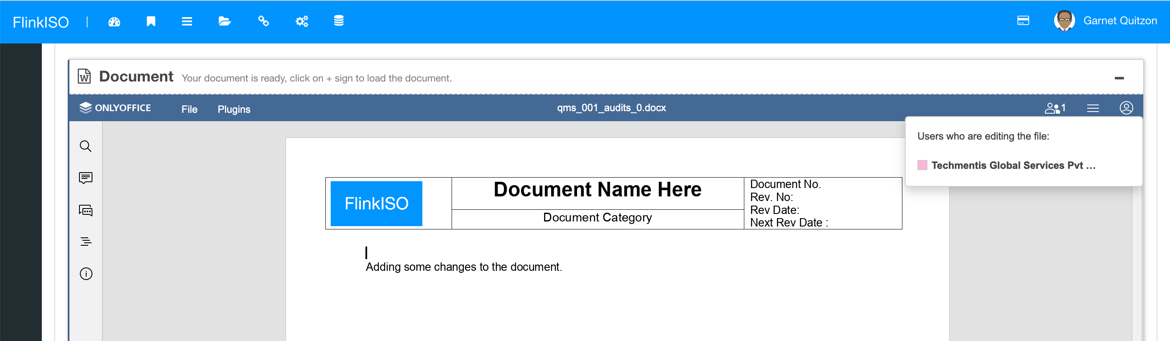Open the File menu in ONLYOFFICE
This screenshot has width=1170, height=341.
click(x=189, y=109)
